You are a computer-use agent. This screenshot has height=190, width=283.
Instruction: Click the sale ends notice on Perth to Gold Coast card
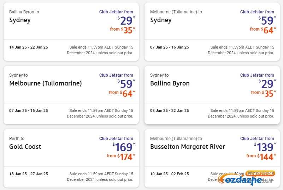(100, 177)
